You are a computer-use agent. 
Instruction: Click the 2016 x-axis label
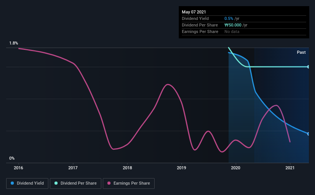coord(19,168)
